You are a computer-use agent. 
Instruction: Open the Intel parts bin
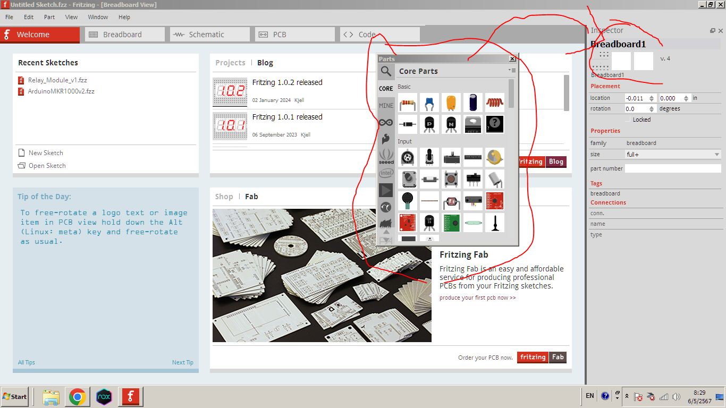[x=386, y=173]
